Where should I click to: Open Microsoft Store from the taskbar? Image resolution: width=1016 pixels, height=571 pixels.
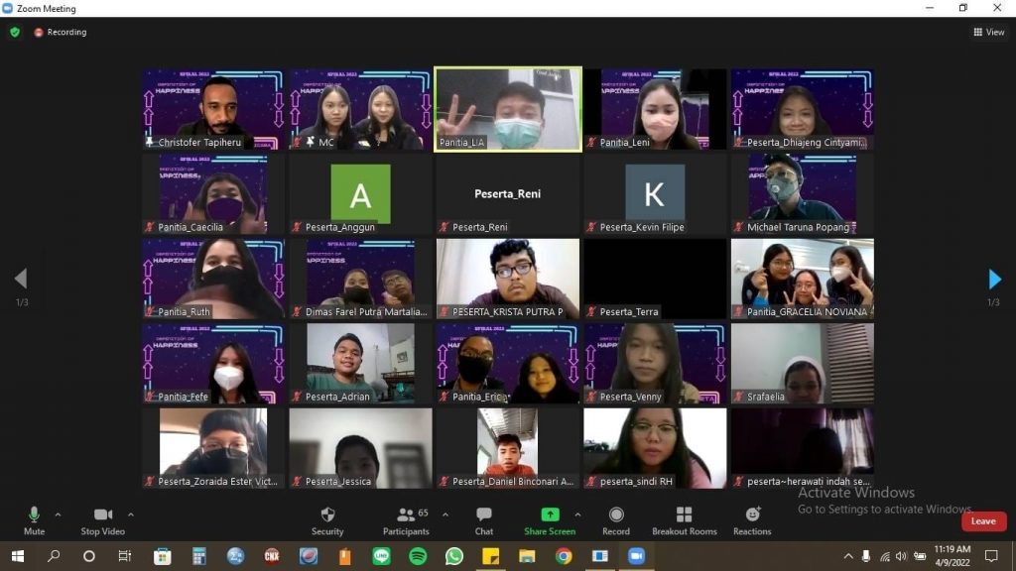tap(162, 556)
